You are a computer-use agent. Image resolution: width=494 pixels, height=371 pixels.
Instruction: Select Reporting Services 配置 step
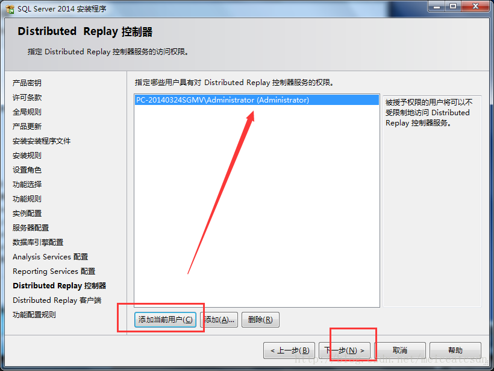[54, 271]
